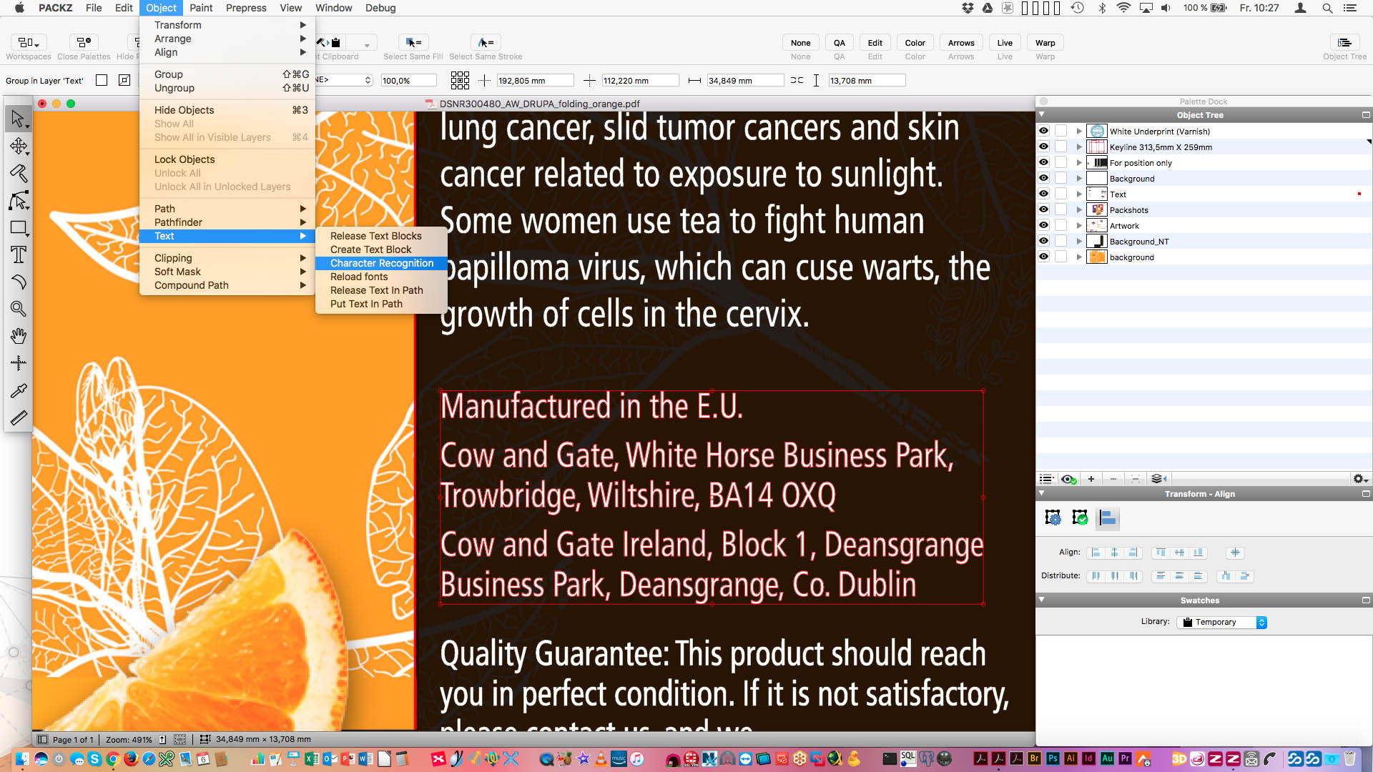Click the transform settings gear icon
The image size is (1373, 772).
(x=1053, y=518)
